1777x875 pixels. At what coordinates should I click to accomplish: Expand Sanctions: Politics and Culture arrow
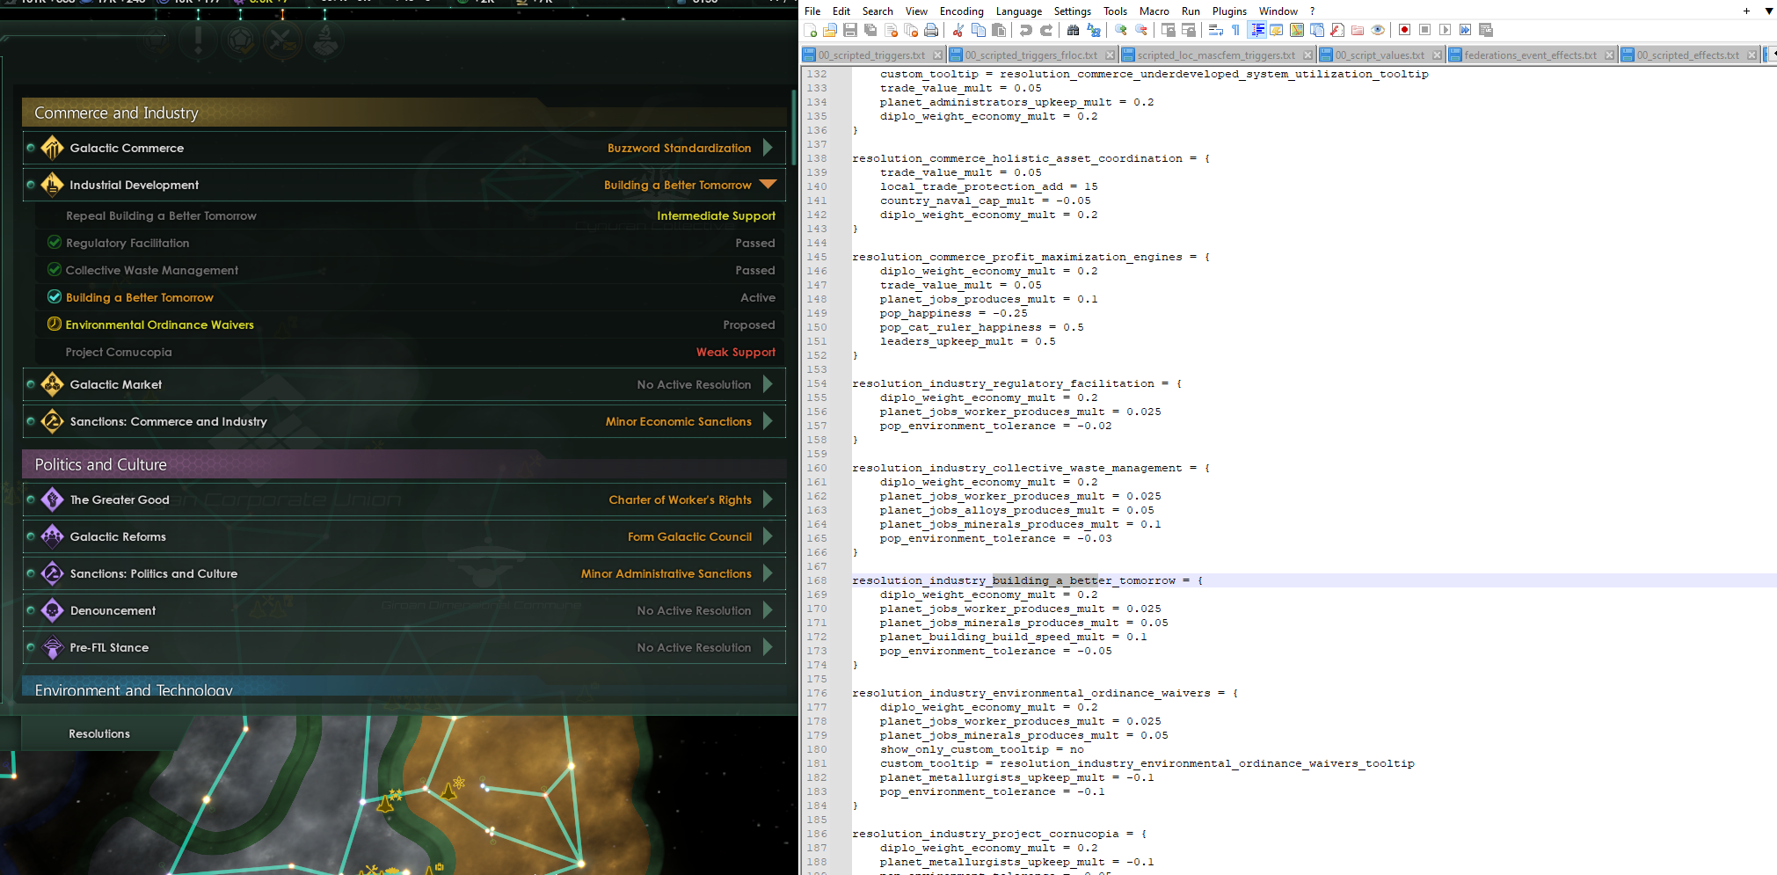pyautogui.click(x=768, y=573)
